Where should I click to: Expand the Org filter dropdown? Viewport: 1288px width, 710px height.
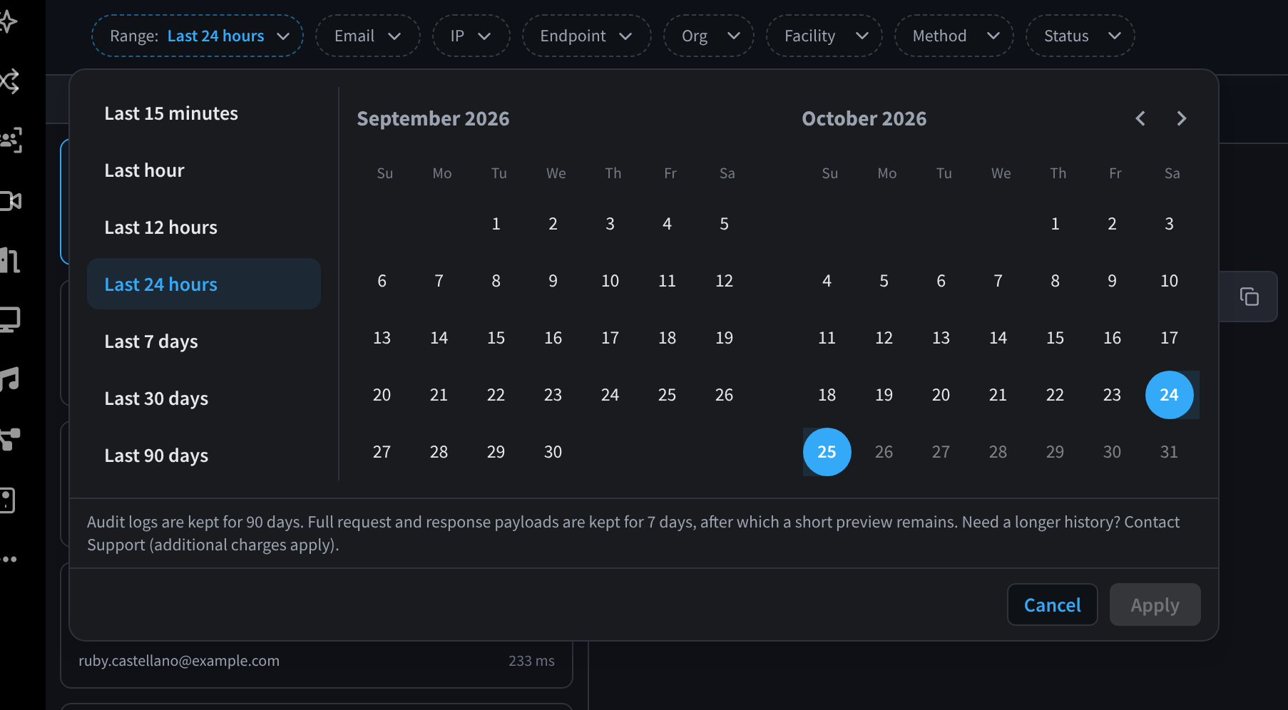coord(709,36)
